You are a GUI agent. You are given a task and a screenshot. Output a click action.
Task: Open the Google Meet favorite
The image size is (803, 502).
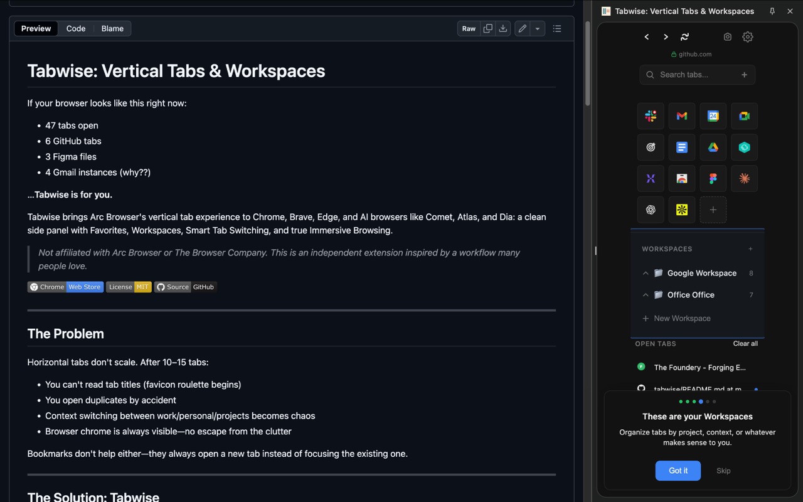click(x=745, y=116)
